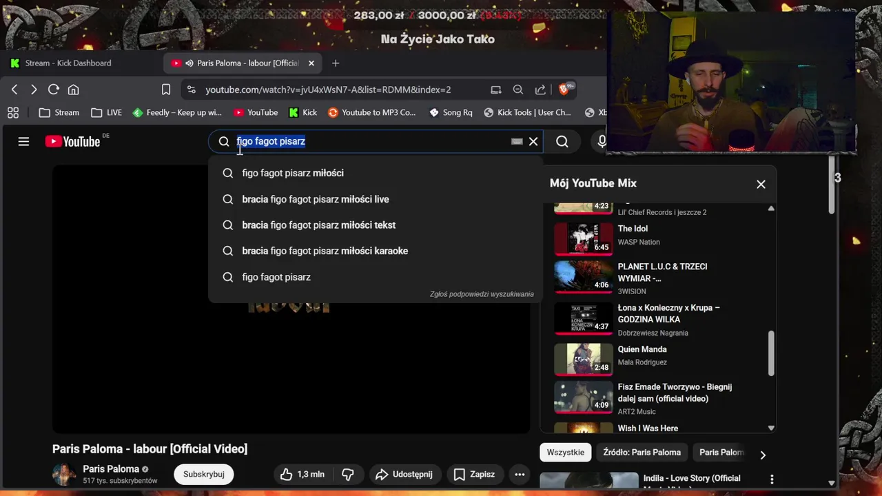
Task: Open the YouTube bookmark
Action: 256,112
